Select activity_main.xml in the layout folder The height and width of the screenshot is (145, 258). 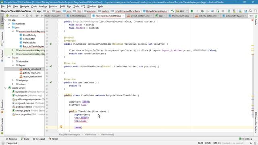[31, 73]
